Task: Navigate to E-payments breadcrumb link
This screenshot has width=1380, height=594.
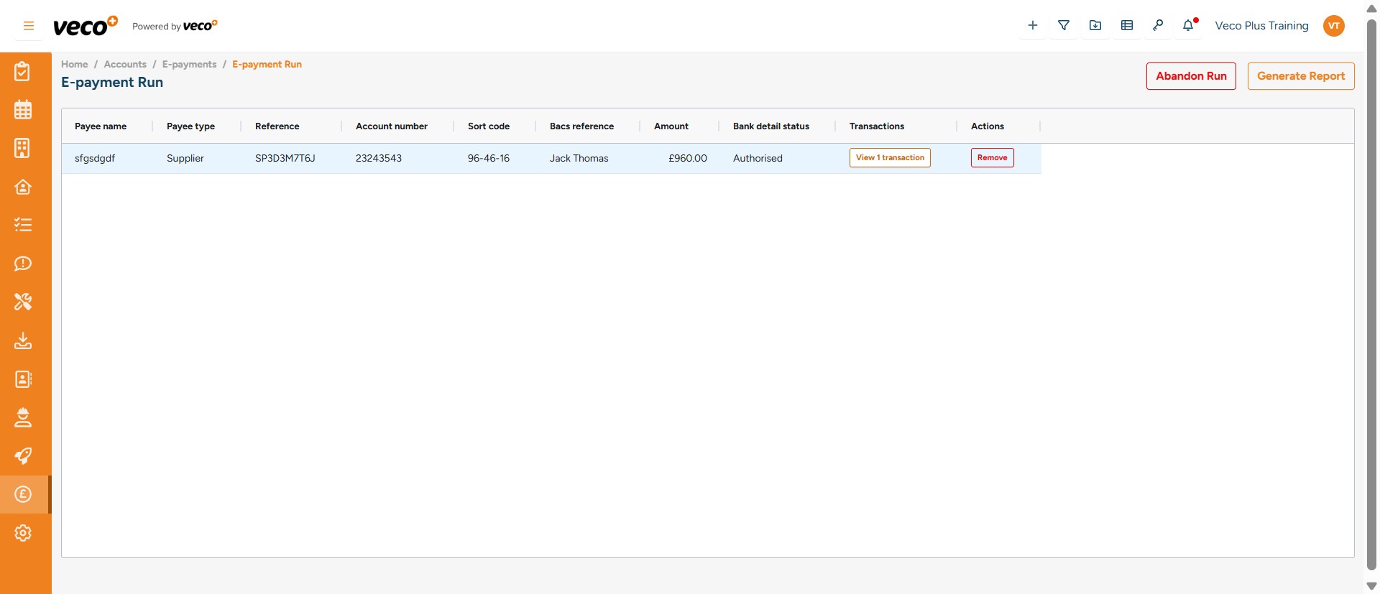Action: coord(189,65)
